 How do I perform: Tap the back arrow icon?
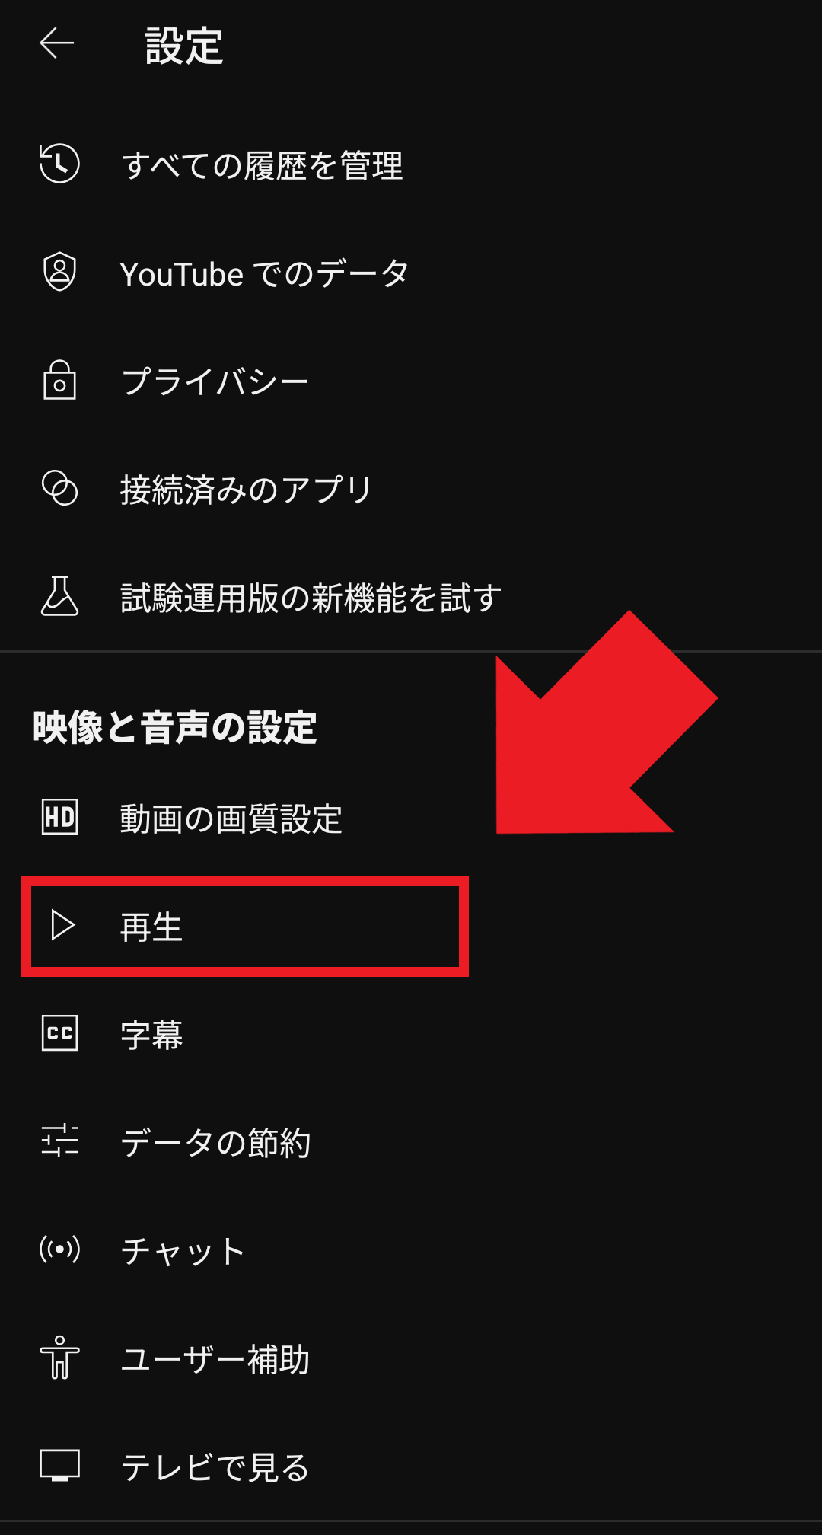pos(57,43)
